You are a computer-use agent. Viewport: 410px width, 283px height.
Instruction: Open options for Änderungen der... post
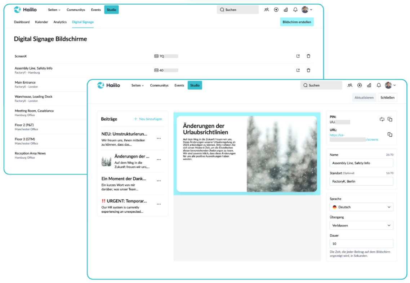(x=159, y=160)
